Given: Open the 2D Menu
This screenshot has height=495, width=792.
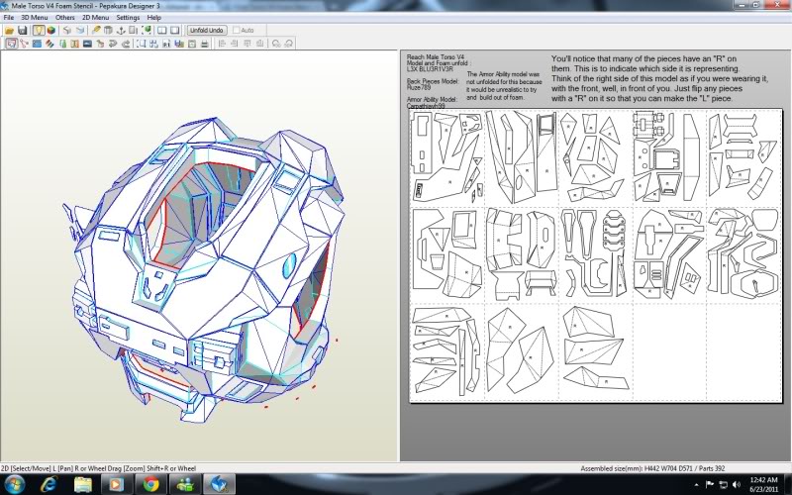Looking at the screenshot, I should [95, 17].
